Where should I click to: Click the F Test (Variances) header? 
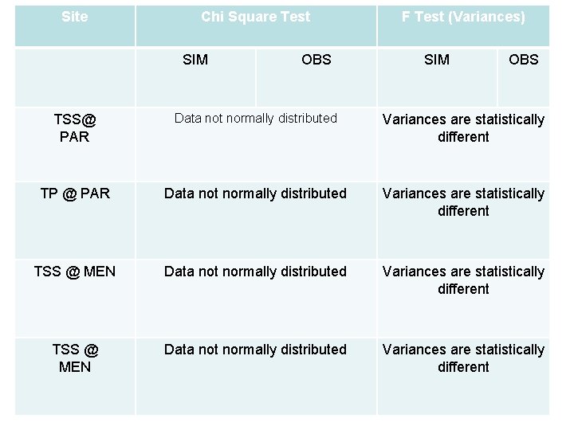(463, 25)
